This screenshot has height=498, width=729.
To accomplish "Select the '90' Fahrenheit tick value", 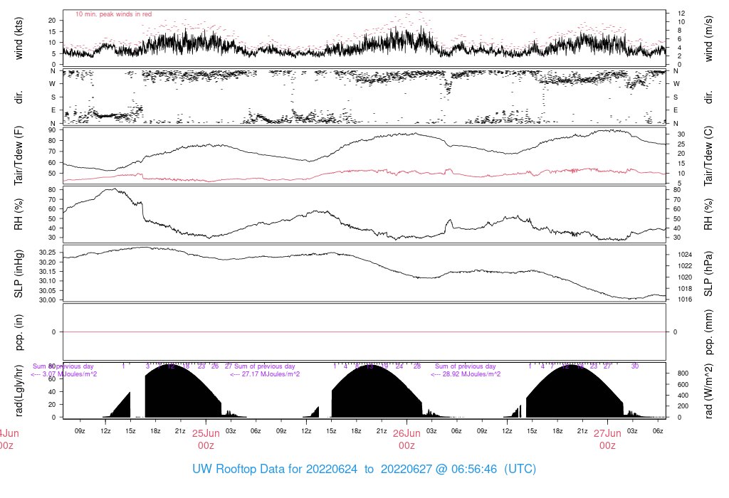I will click(x=51, y=129).
